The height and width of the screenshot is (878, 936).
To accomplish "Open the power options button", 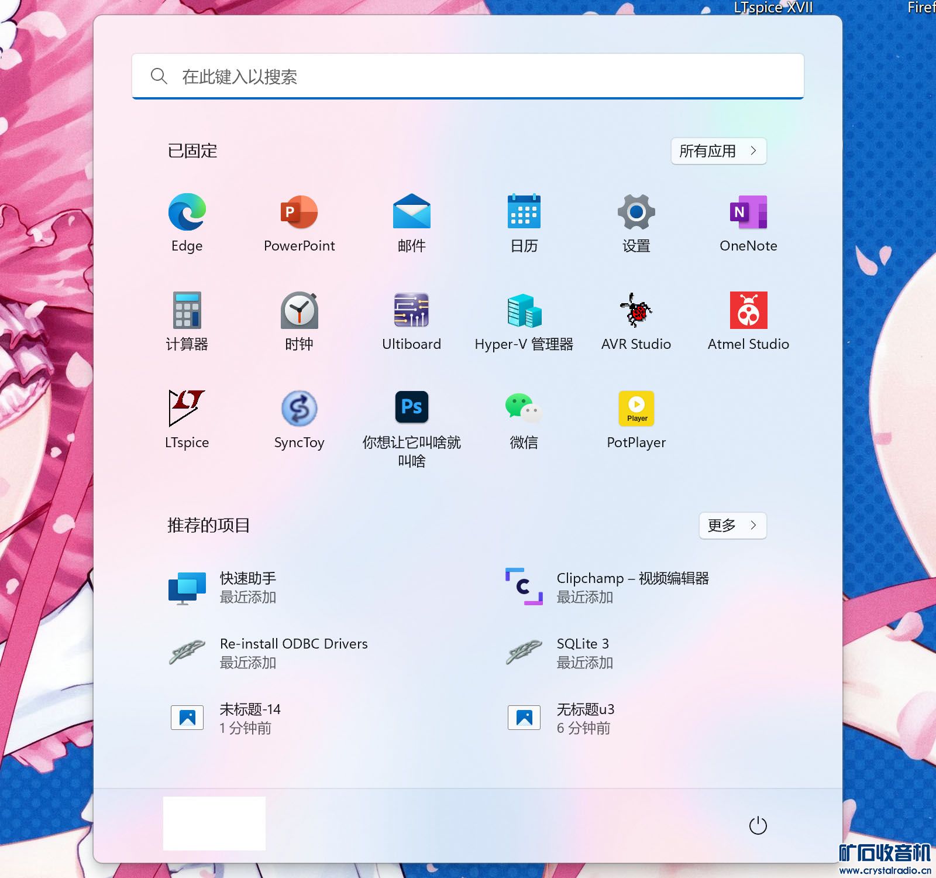I will pos(758,825).
